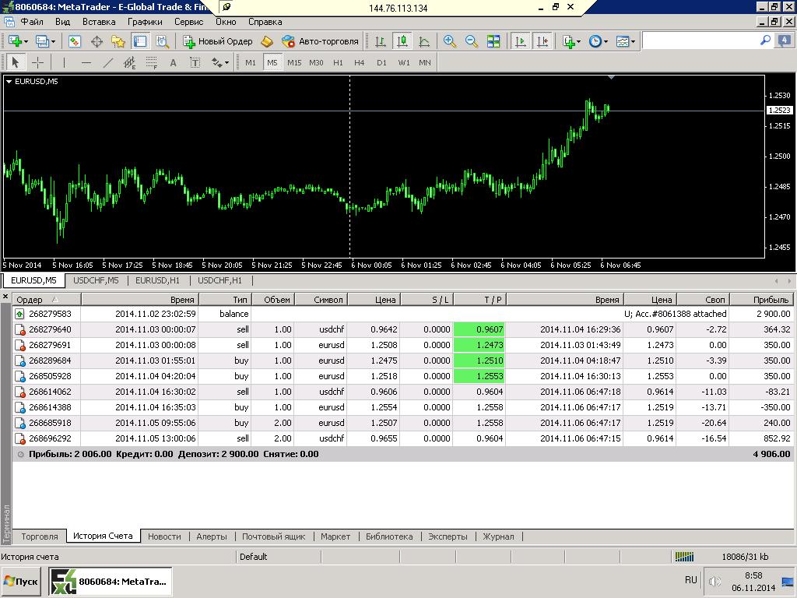Switch chart to line chart style
Image resolution: width=797 pixels, height=598 pixels.
click(424, 41)
